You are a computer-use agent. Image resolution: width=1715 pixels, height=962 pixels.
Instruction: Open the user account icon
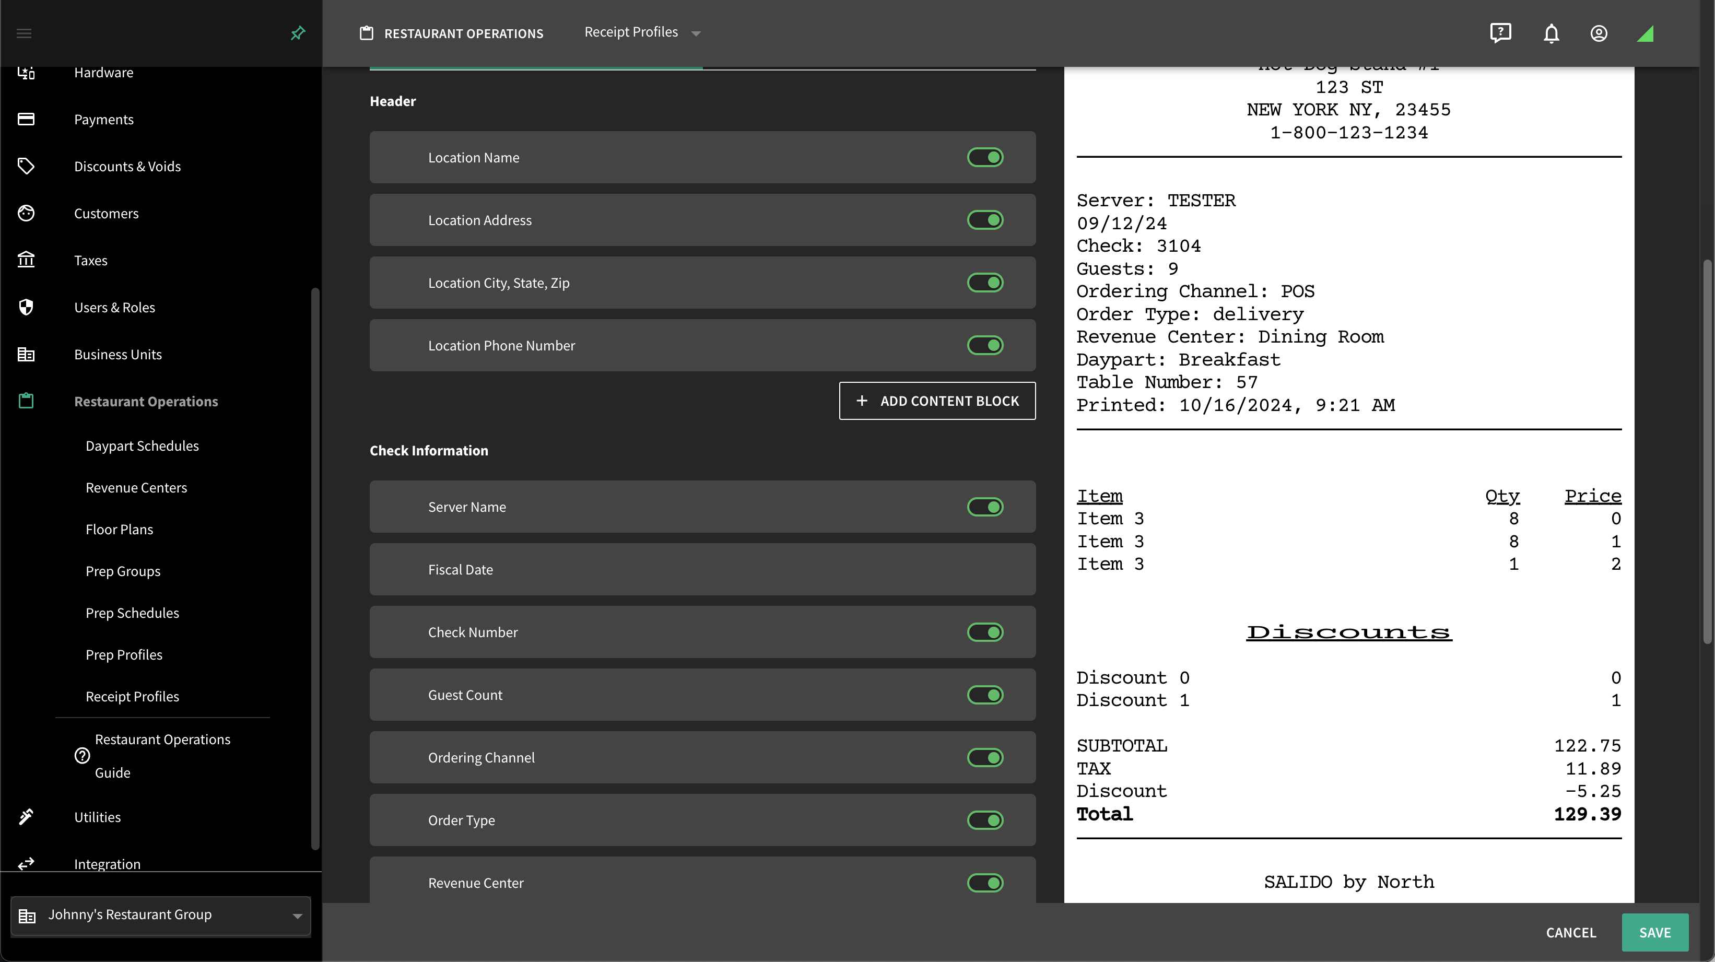[x=1599, y=33]
